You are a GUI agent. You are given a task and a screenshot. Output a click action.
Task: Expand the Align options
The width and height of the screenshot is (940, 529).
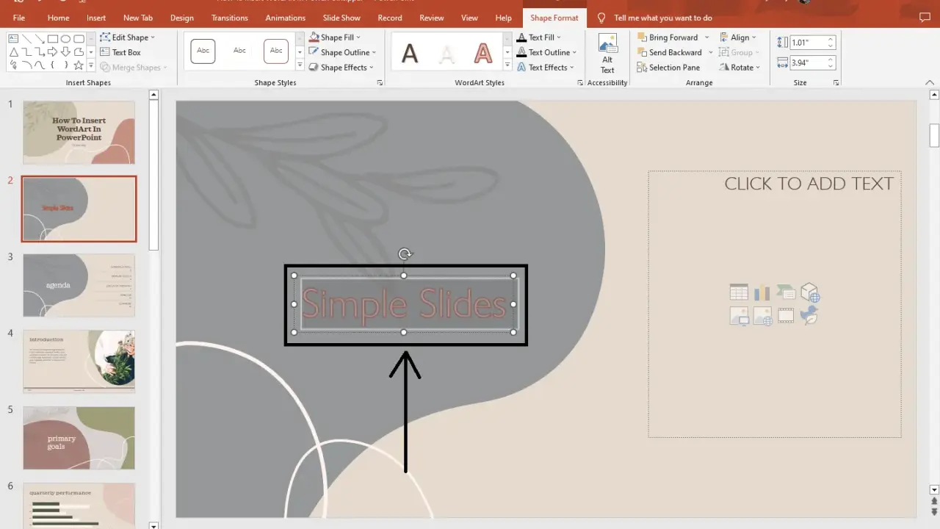click(x=739, y=37)
